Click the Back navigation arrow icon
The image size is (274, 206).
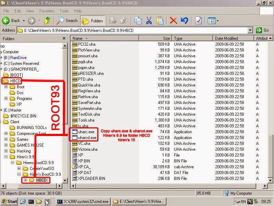click(6, 21)
